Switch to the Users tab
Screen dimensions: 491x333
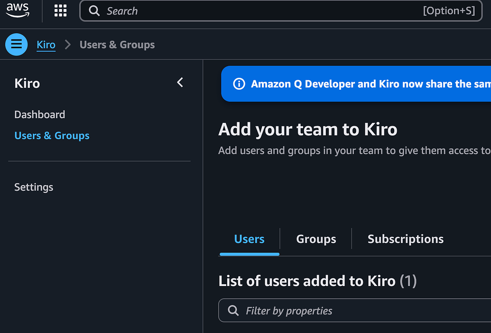click(x=249, y=239)
